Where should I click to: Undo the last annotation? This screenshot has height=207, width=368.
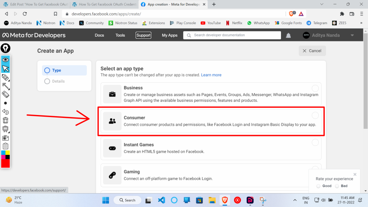click(x=5, y=112)
